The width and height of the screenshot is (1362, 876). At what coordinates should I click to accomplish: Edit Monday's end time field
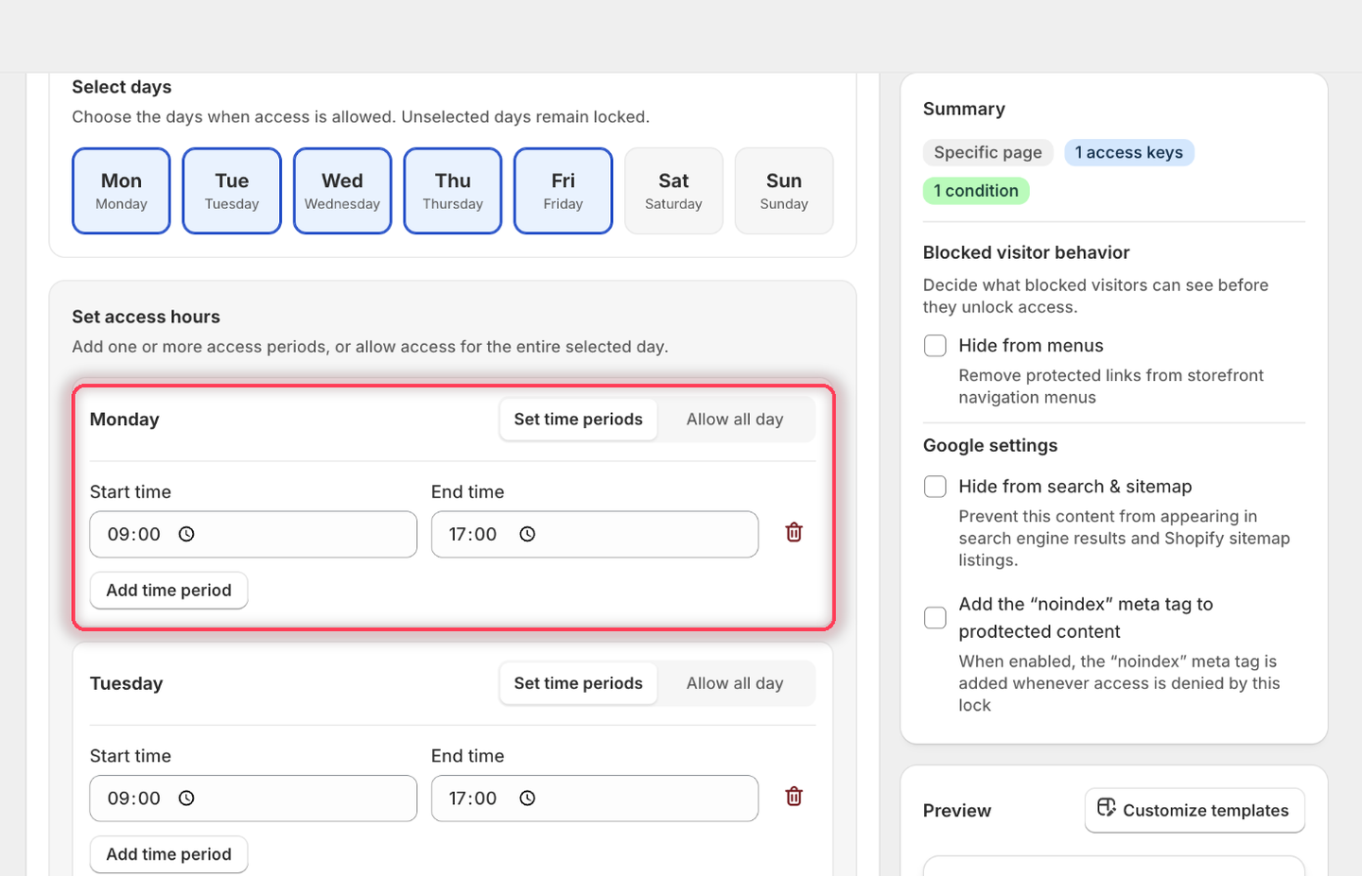tap(595, 535)
